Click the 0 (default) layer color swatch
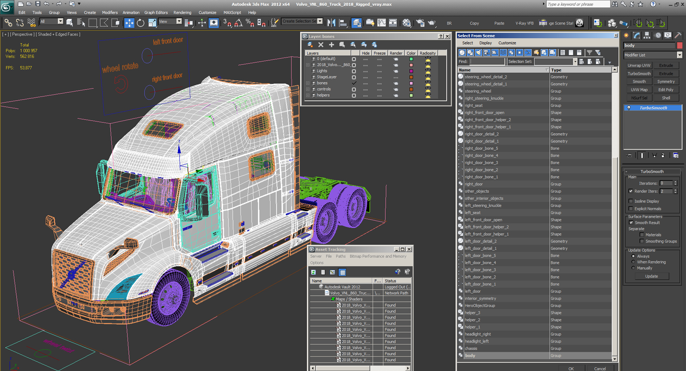 pyautogui.click(x=411, y=59)
